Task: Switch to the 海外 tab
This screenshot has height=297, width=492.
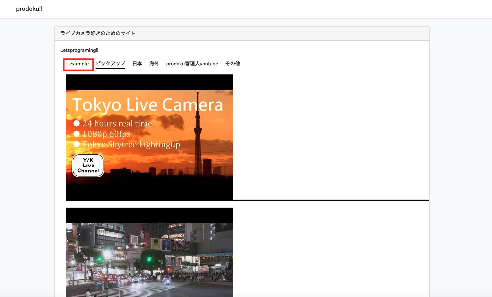Action: pyautogui.click(x=154, y=64)
